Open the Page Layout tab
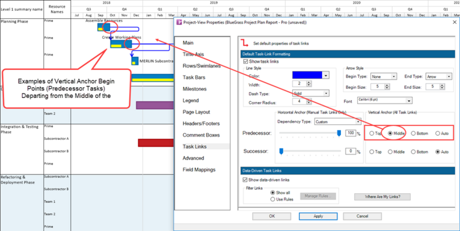The image size is (460, 231). coord(196,112)
